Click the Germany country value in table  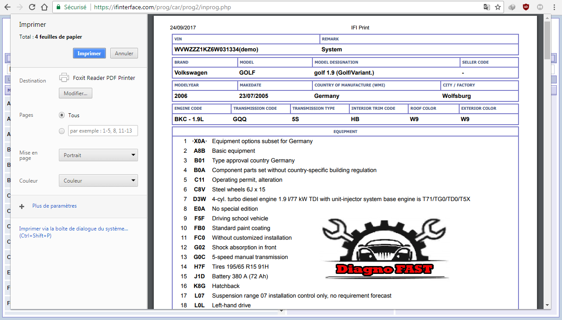pos(327,96)
